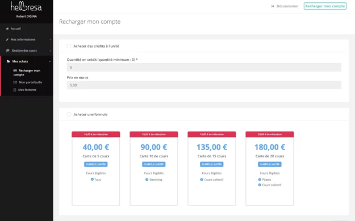Collapse the Mes achats submenu chevron
Viewport: 355px width, 221px height.
click(50, 61)
